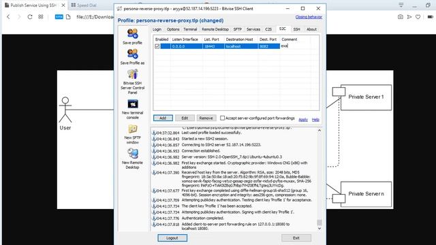Click the List. Port cell of the rule
This screenshot has height=245, width=436.
(213, 46)
